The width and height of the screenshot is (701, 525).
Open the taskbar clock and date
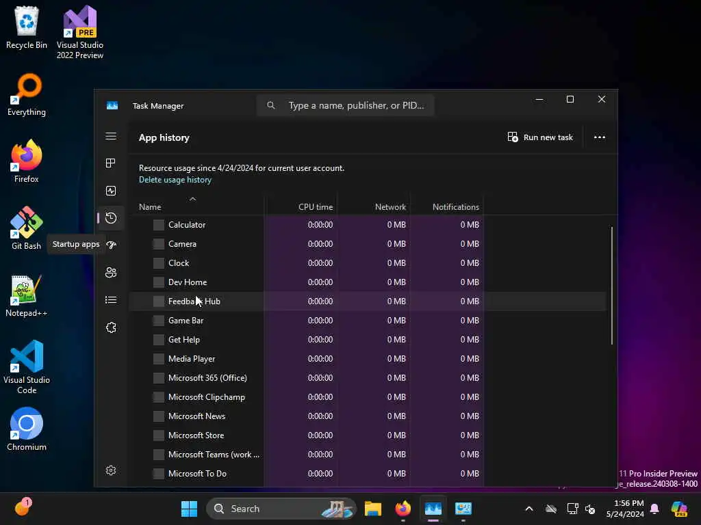coord(625,509)
